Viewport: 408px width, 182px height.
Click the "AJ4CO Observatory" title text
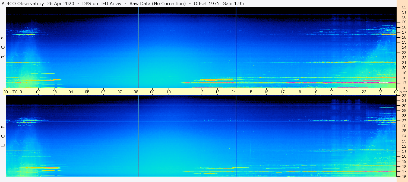coord(23,4)
